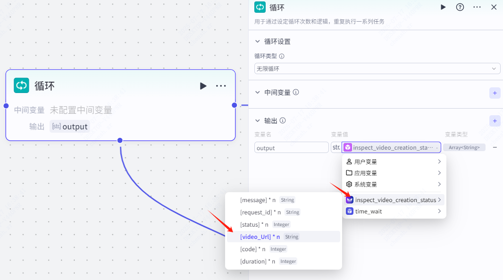Click the loop node's left connection port
Screen dimensions: 503x280
[x=6, y=106]
